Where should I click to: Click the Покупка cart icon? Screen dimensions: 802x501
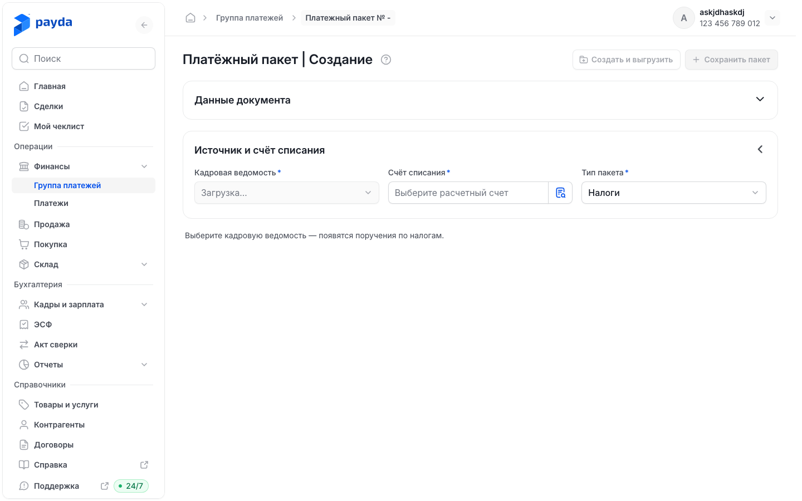[x=24, y=244]
